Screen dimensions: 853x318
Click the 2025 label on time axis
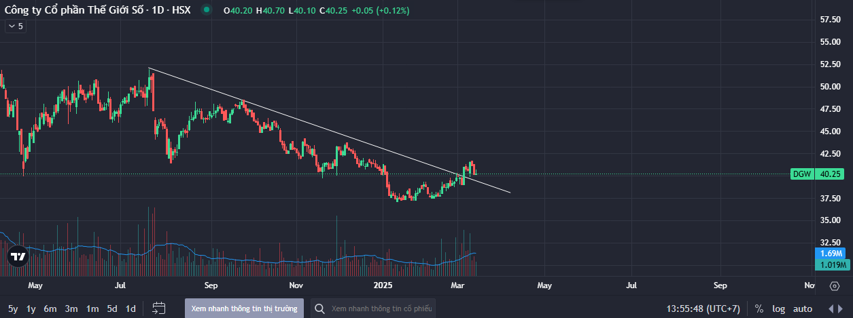point(383,285)
